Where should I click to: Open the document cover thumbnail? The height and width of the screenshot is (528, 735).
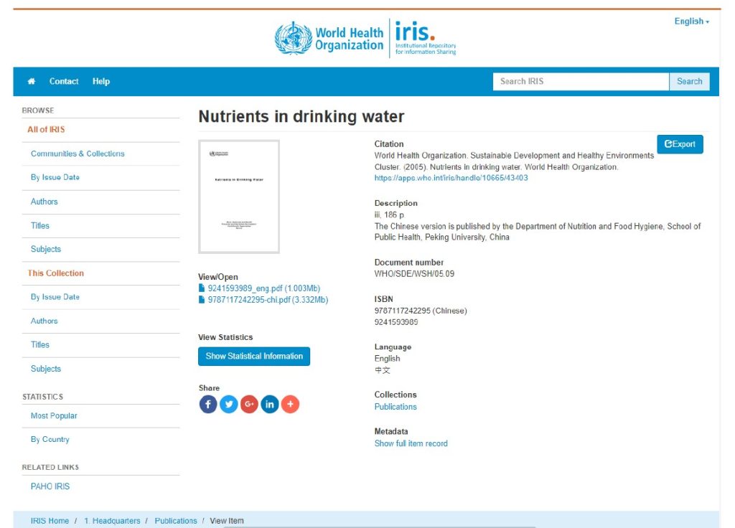point(239,197)
